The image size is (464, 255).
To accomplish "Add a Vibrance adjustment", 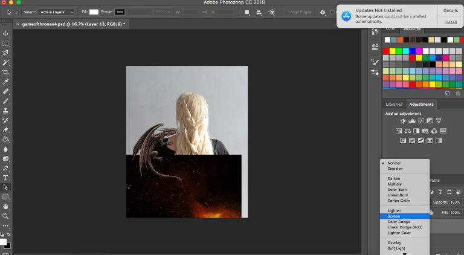I will click(439, 121).
